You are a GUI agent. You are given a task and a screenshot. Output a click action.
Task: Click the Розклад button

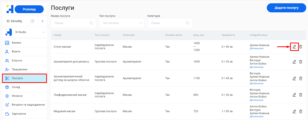[29, 9]
